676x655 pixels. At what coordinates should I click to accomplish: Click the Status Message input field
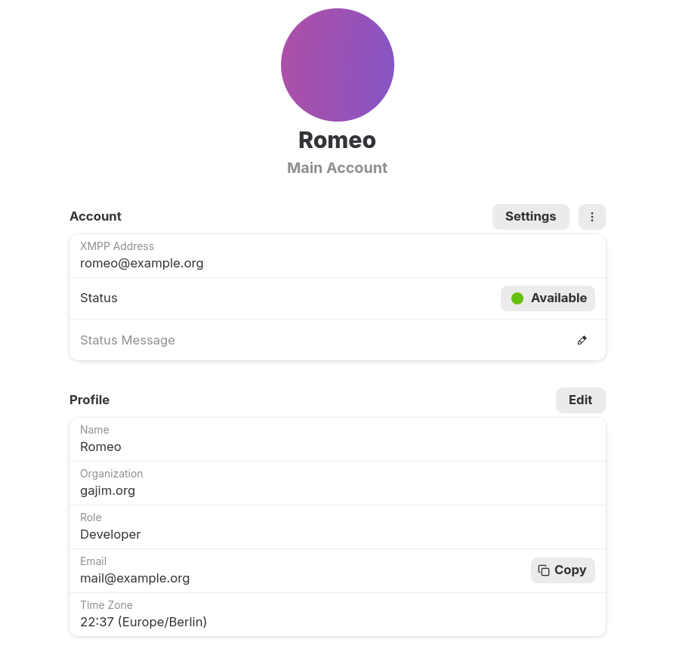point(302,340)
